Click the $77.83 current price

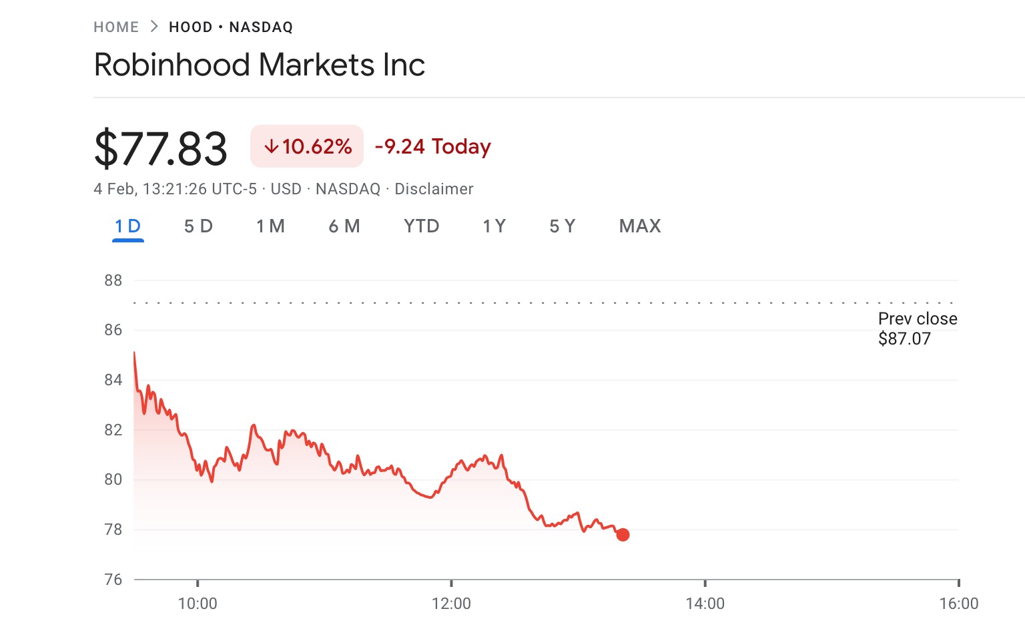tap(161, 148)
